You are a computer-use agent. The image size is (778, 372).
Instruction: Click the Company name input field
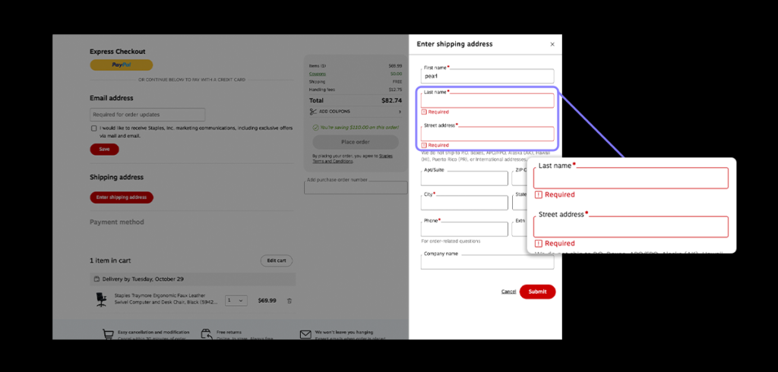tap(487, 262)
